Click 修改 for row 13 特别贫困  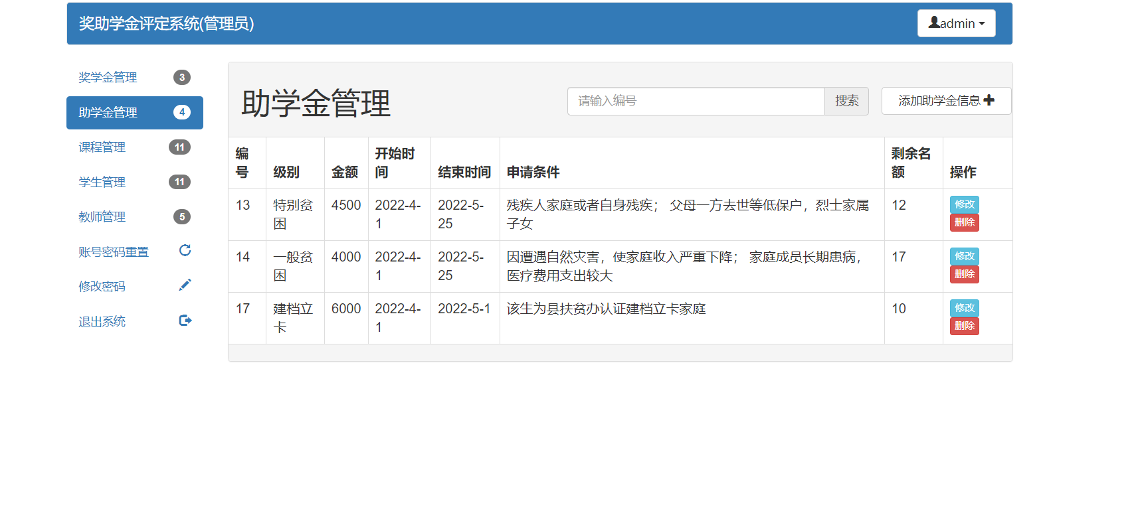964,204
